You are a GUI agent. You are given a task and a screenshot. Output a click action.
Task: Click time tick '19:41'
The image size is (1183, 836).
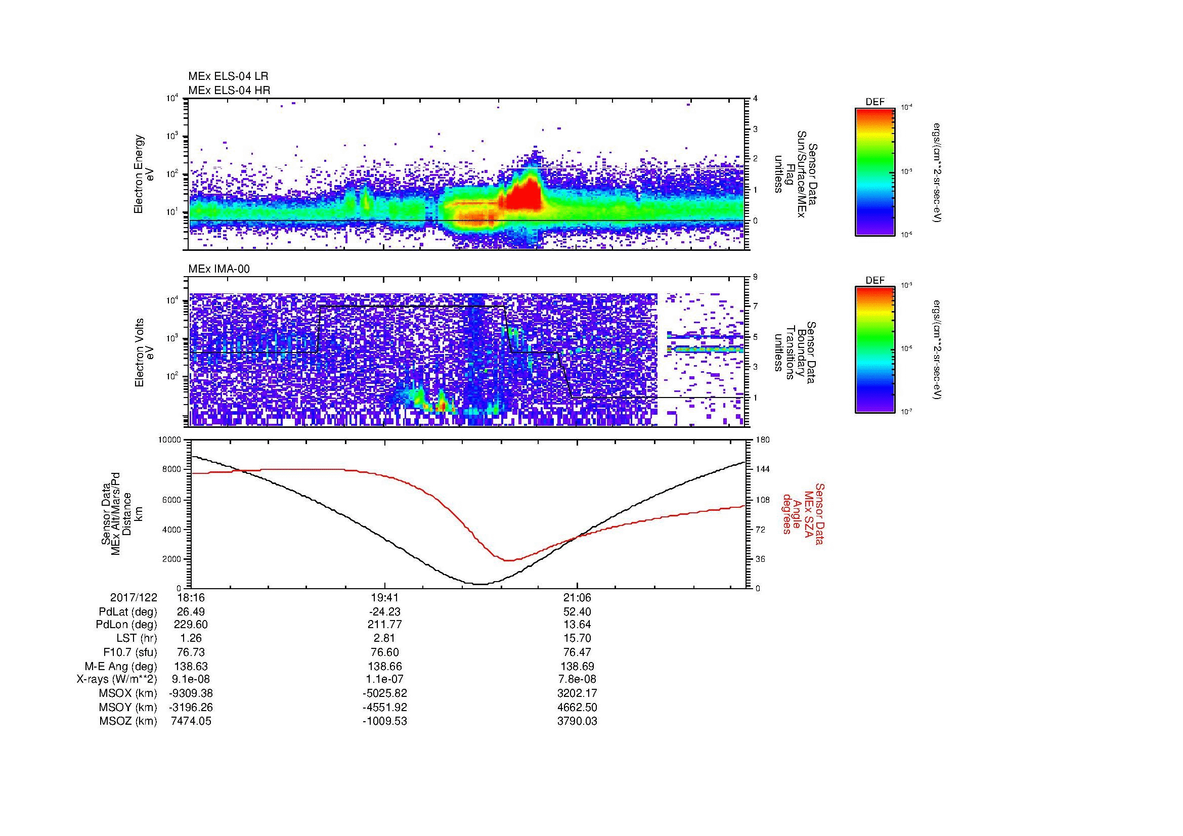tap(384, 597)
